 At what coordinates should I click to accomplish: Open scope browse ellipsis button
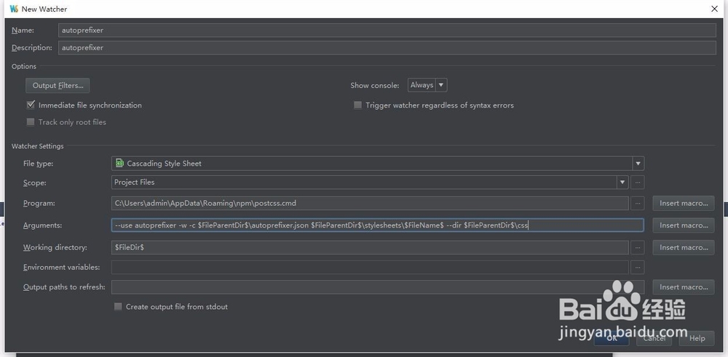[x=638, y=182]
